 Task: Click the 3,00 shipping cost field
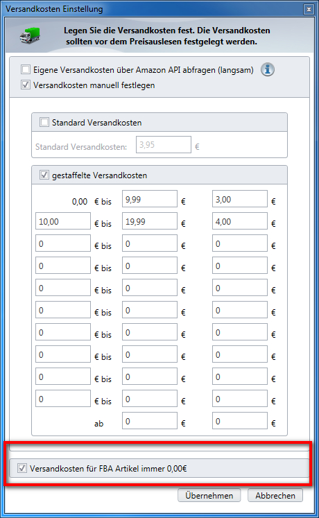[x=240, y=199]
